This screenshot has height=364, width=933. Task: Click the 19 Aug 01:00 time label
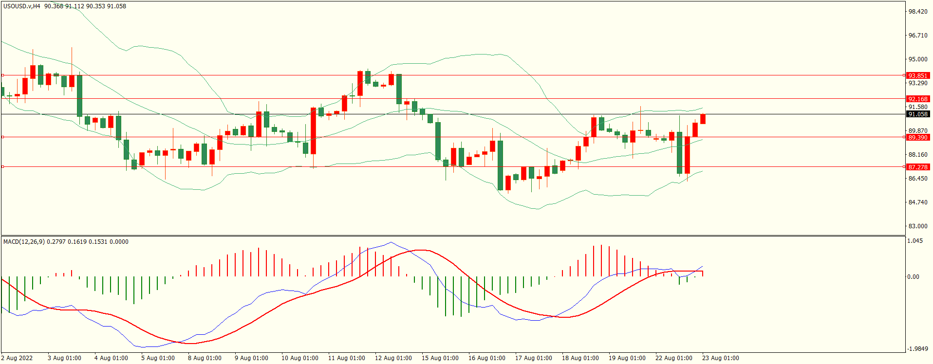point(627,358)
